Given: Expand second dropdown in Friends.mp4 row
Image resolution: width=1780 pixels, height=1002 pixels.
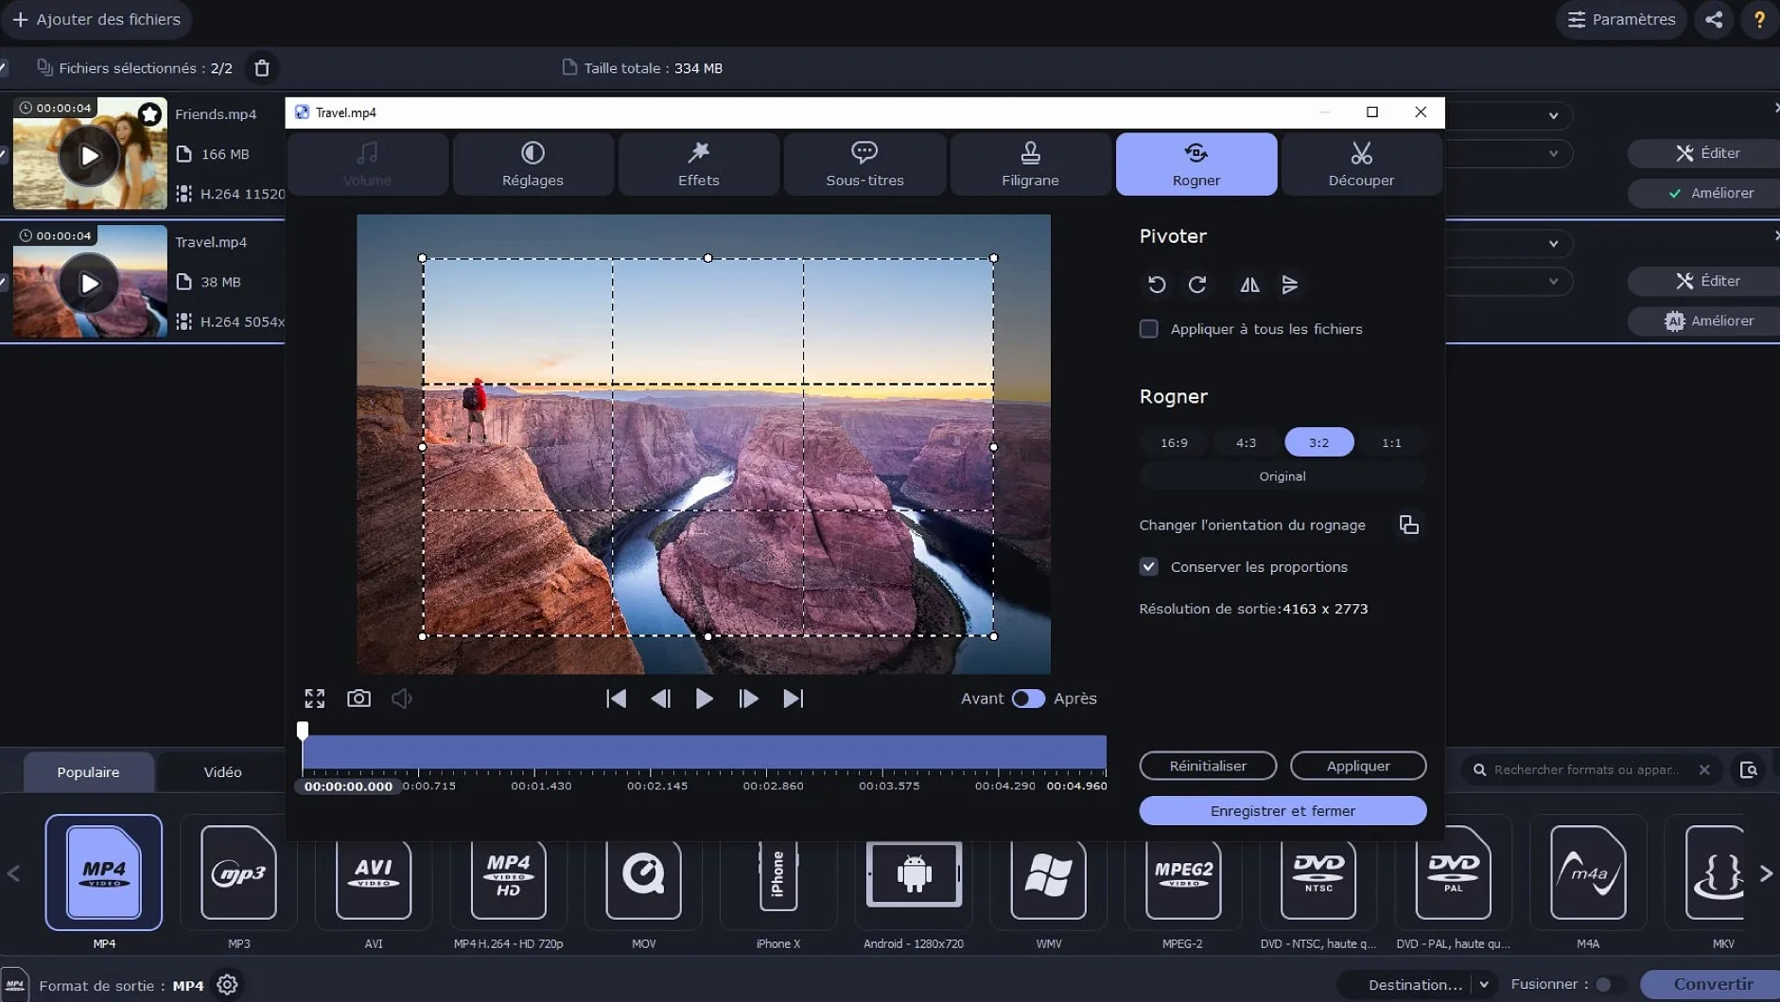Looking at the screenshot, I should coord(1553,153).
